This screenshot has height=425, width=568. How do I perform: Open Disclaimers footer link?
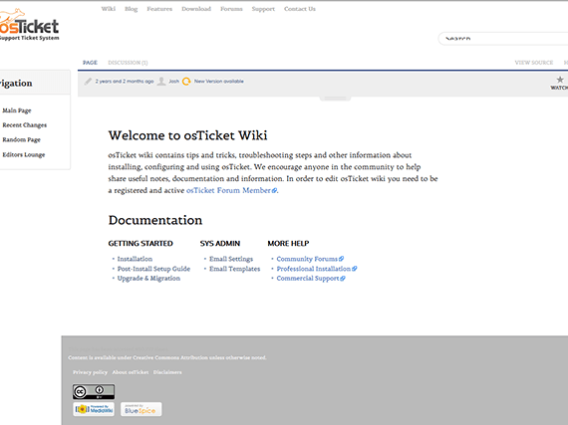167,372
